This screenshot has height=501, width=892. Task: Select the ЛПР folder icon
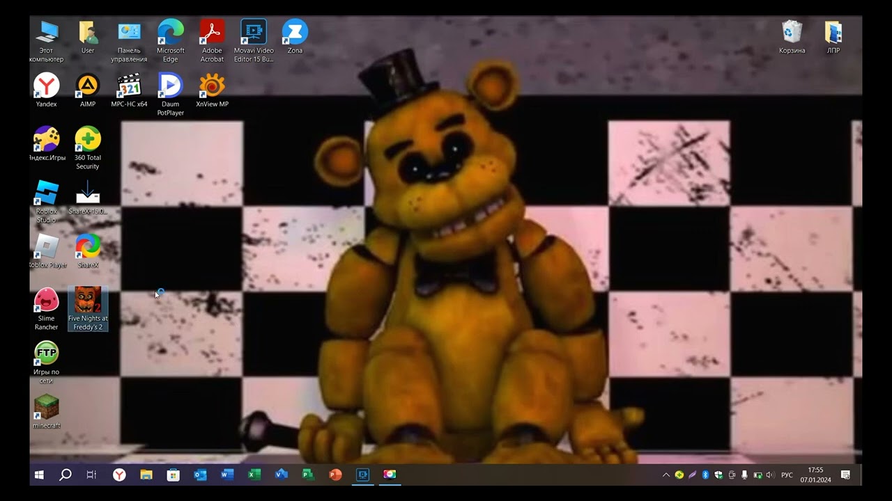click(x=833, y=37)
